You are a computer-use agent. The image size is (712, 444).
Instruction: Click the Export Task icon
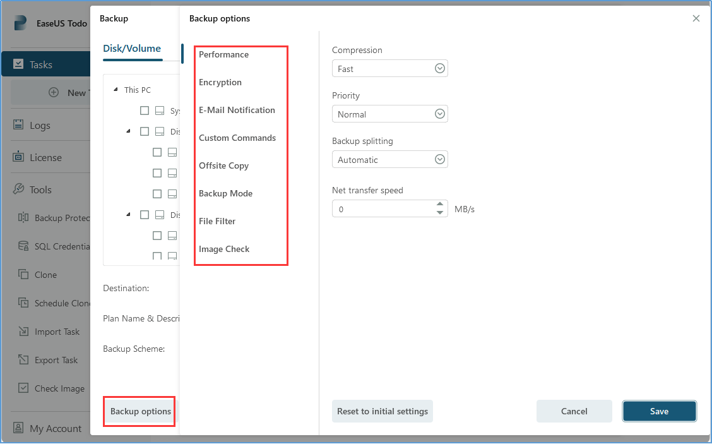(x=23, y=360)
